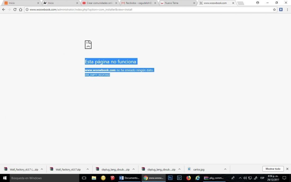291x182 pixels.
Task: Open the blue extension icon beside address bar
Action: click(281, 10)
